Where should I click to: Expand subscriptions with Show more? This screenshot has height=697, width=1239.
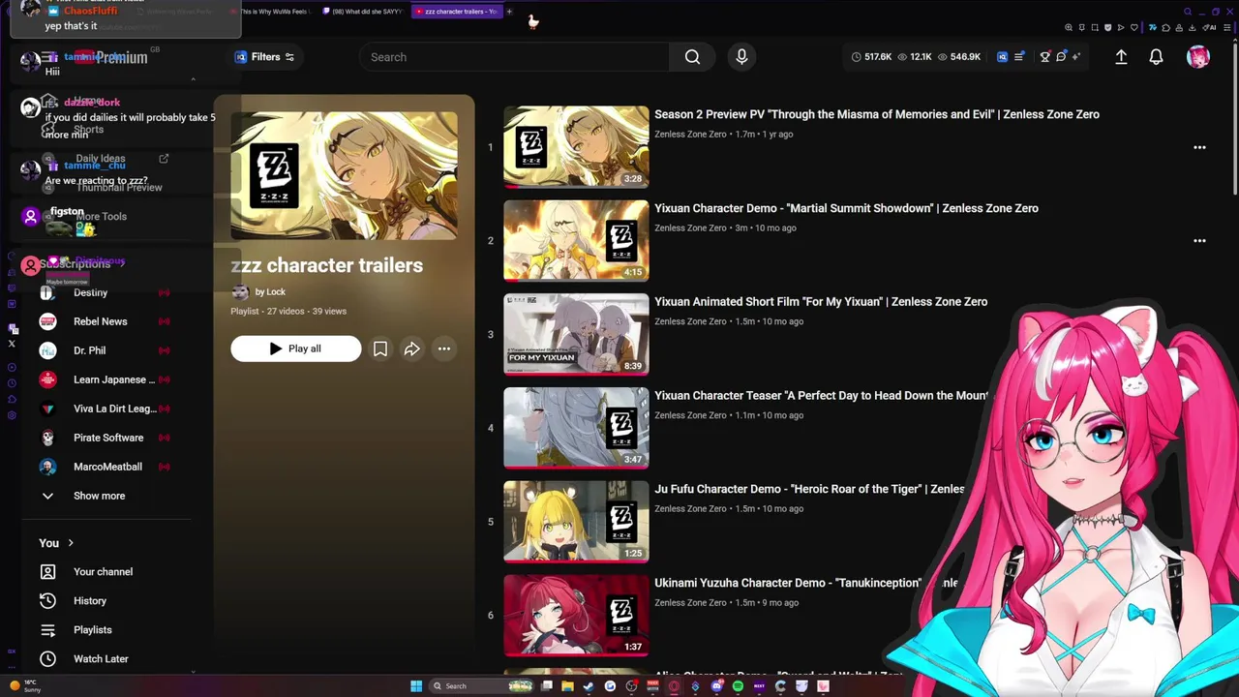point(99,496)
